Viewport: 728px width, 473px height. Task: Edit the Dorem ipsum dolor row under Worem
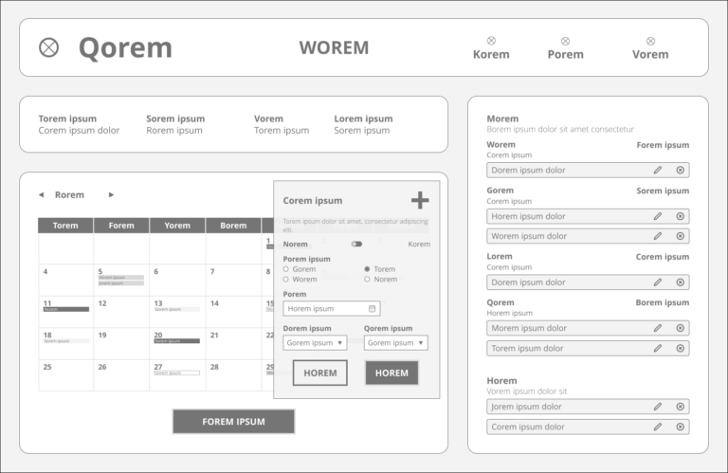(x=658, y=170)
